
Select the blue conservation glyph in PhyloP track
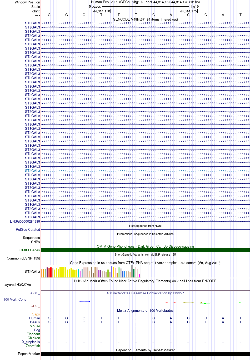(85, 301)
